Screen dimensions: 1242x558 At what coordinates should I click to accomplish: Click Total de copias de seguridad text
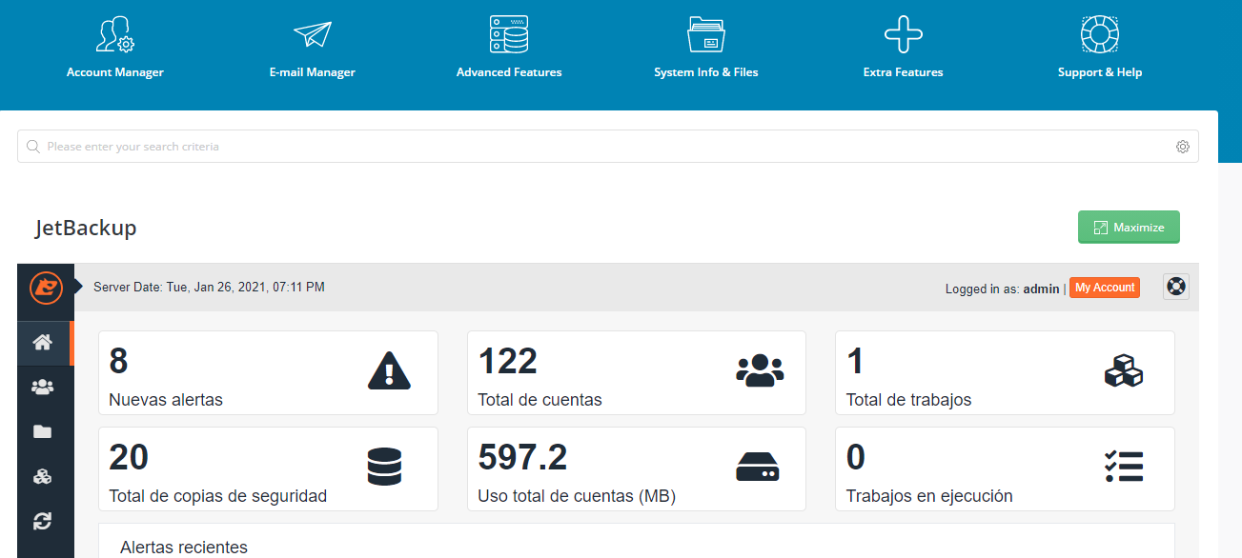point(218,496)
